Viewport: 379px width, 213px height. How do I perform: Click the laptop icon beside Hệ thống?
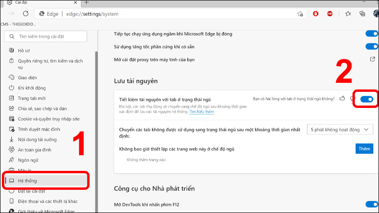pyautogui.click(x=11, y=181)
